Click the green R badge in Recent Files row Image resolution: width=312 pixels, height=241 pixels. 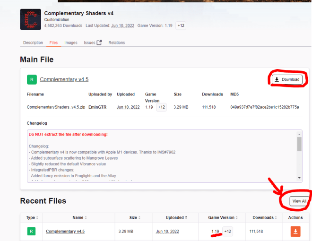(x=31, y=231)
